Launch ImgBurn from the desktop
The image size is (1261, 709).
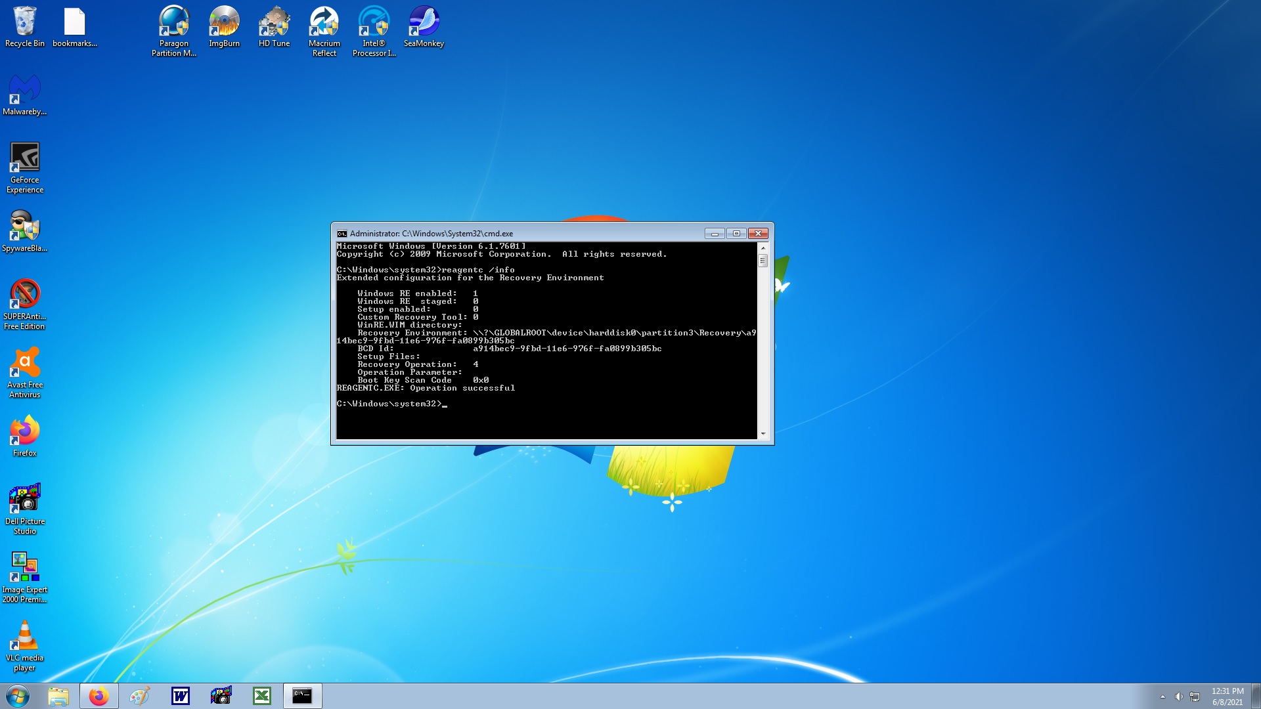coord(224,26)
